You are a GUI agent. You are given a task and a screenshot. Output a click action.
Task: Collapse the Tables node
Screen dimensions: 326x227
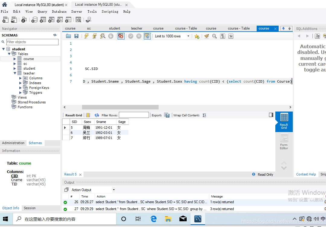[x=9, y=54]
